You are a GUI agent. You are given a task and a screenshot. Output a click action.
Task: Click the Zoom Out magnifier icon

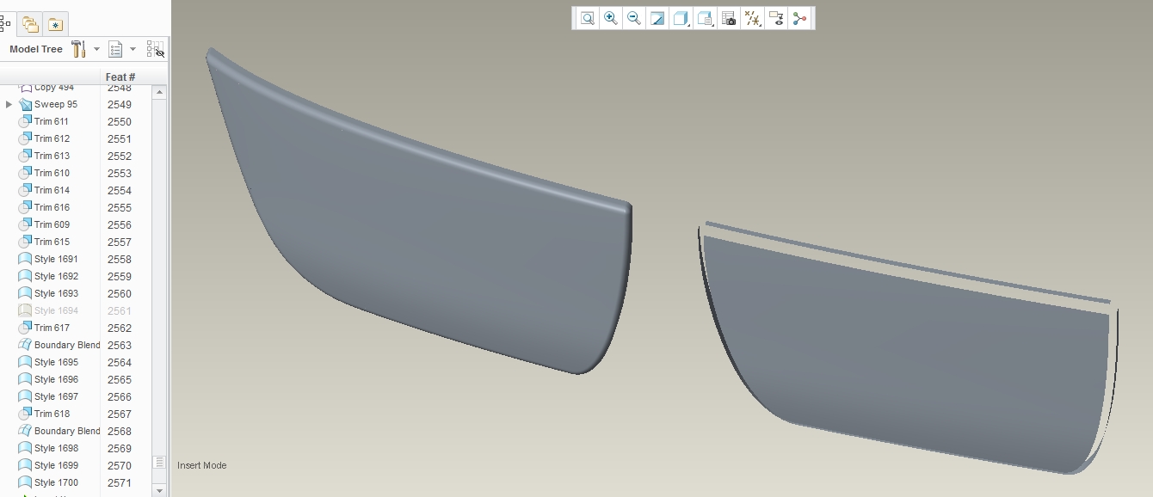click(x=634, y=18)
